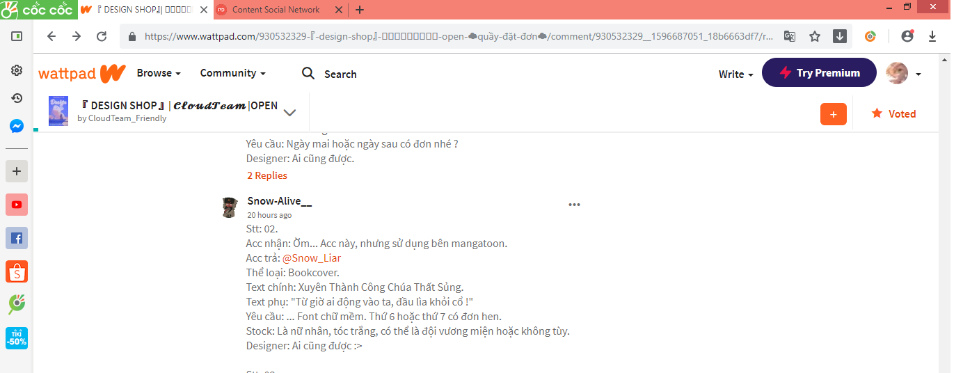The height and width of the screenshot is (373, 963).
Task: Open address bar download media icon
Action: coord(840,36)
